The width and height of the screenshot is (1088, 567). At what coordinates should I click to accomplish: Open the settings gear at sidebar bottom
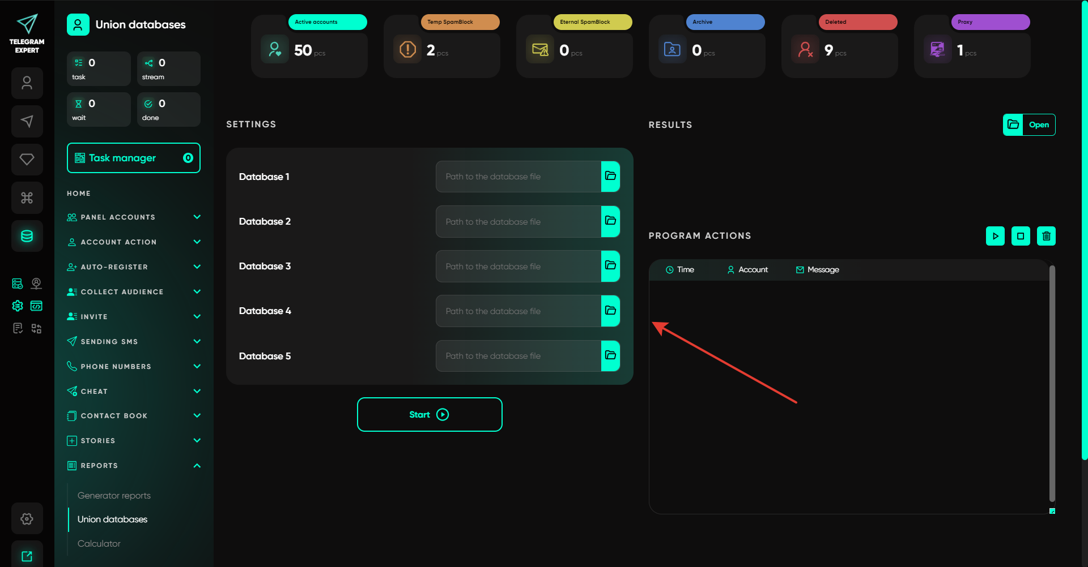(x=27, y=518)
